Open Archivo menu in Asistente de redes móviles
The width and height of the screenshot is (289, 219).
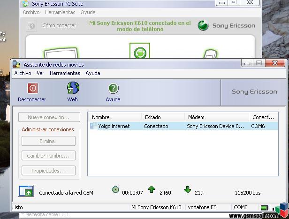point(23,73)
